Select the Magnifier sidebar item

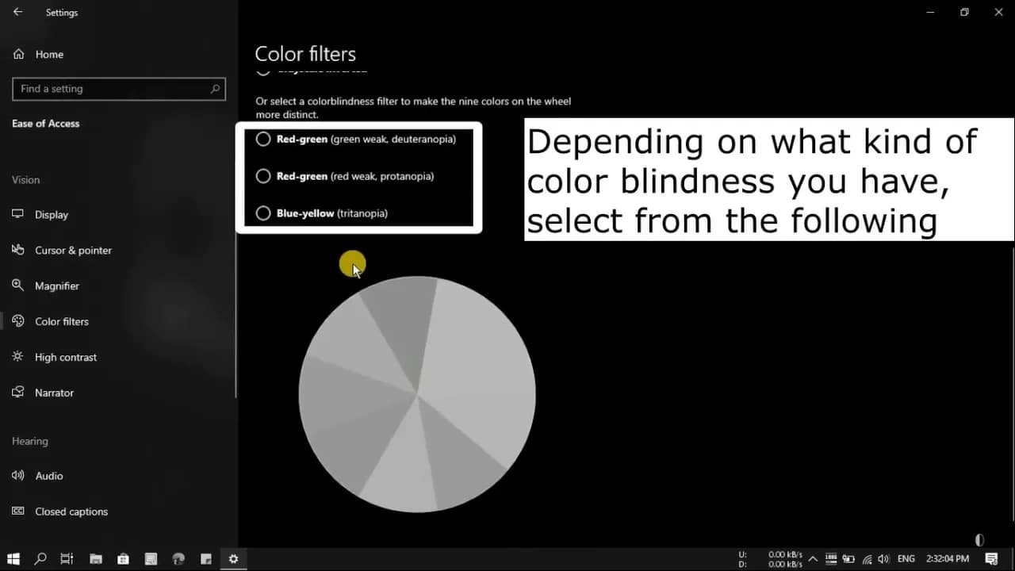(x=56, y=286)
